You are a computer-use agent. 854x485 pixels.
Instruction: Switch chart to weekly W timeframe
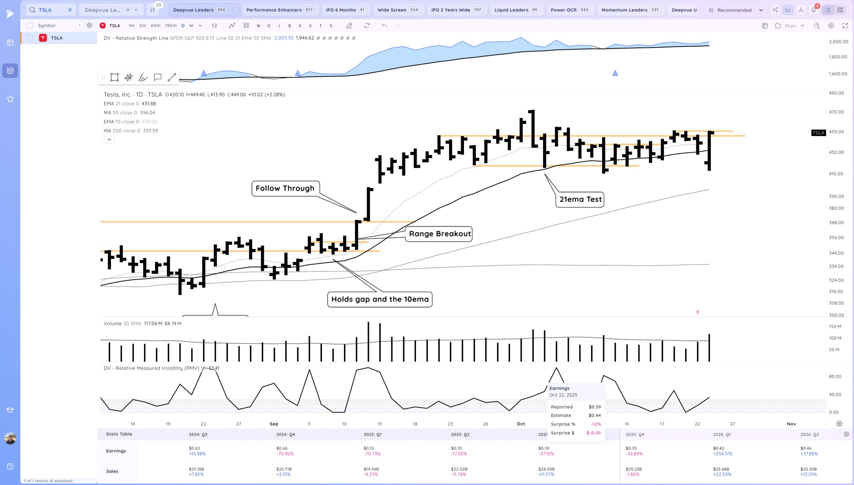click(x=191, y=26)
